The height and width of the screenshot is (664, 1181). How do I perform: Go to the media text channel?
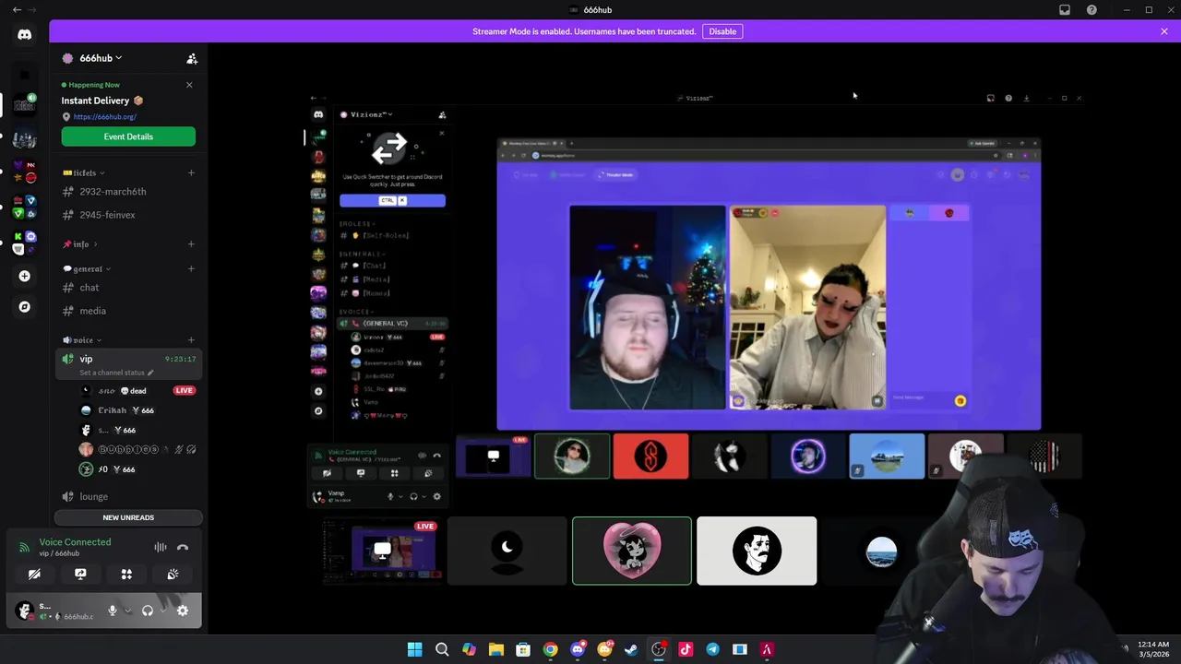pyautogui.click(x=128, y=312)
